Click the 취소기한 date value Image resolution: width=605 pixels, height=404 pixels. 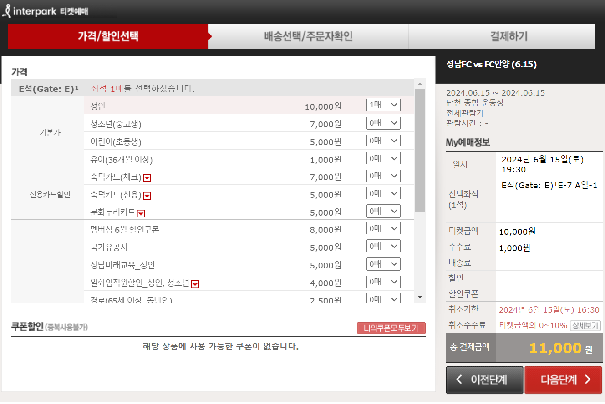(x=549, y=310)
